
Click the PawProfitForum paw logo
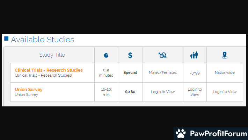pyautogui.click(x=181, y=133)
